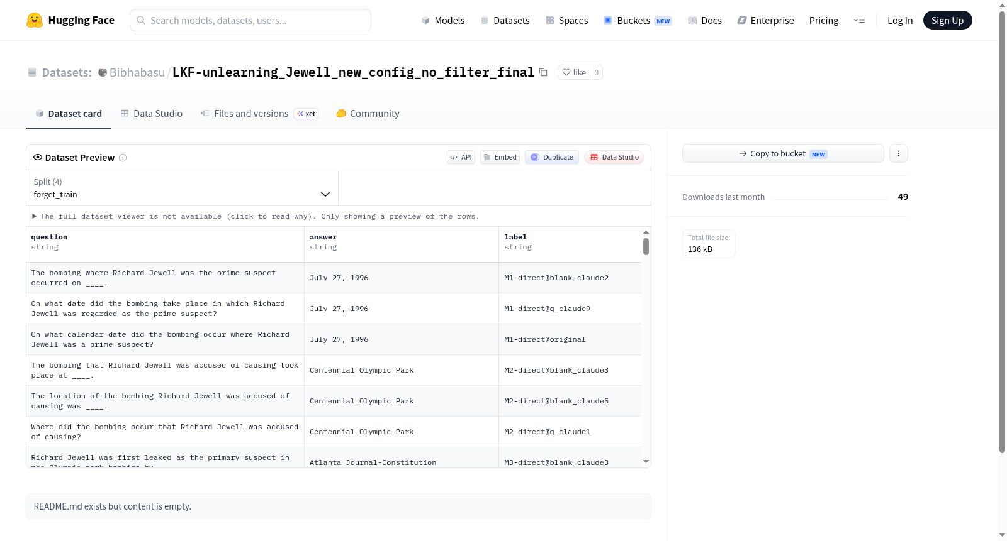
Task: Click the page vertical scrollbar
Action: (1002, 232)
